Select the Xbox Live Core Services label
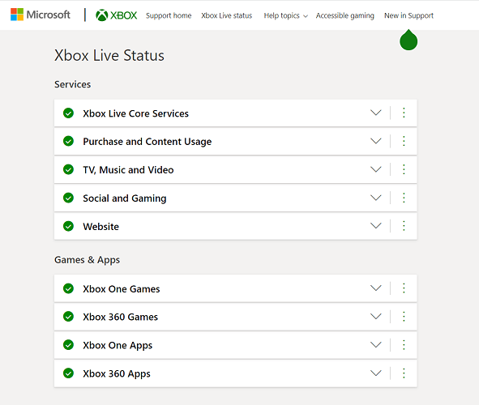The width and height of the screenshot is (479, 405). 136,113
